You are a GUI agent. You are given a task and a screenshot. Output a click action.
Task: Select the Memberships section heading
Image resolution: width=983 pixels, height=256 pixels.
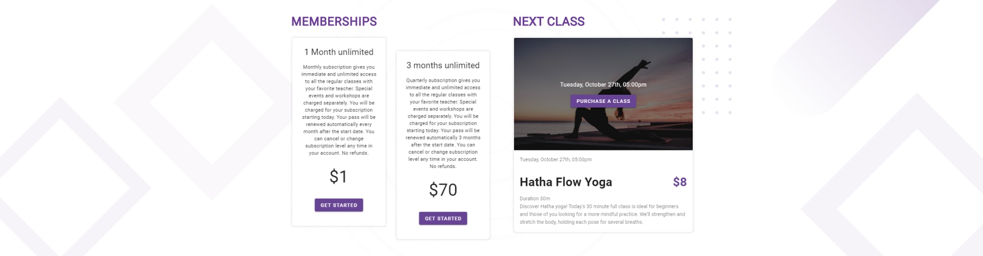[x=334, y=22]
